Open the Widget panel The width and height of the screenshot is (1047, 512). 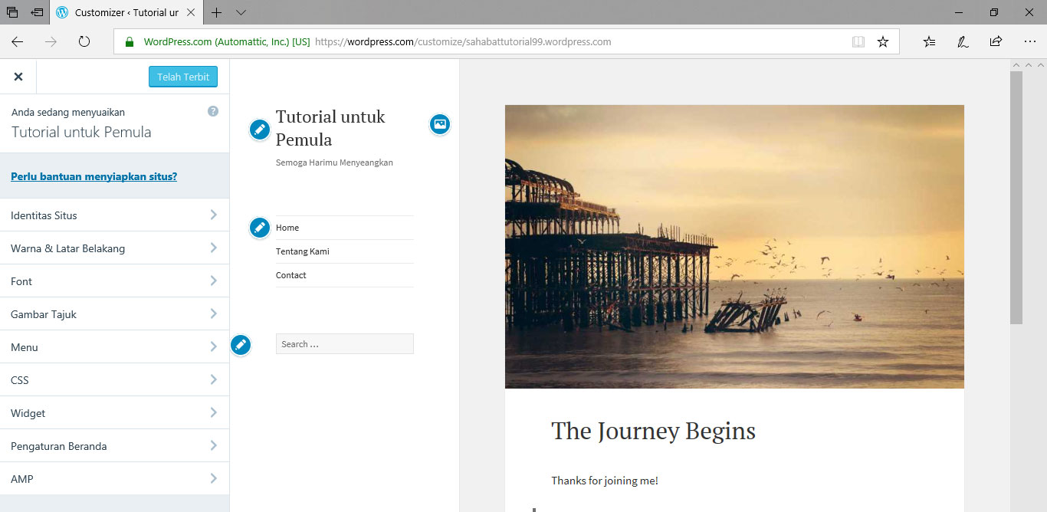point(114,413)
